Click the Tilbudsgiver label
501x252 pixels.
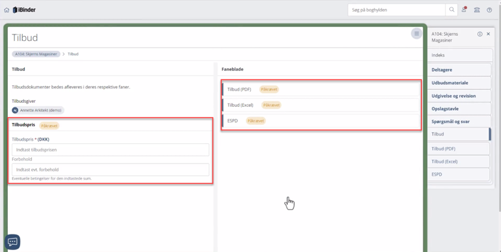click(23, 101)
